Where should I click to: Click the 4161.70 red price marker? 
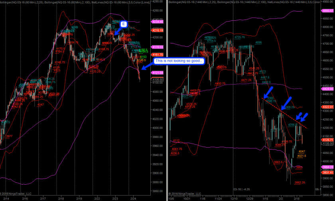(x=157, y=55)
